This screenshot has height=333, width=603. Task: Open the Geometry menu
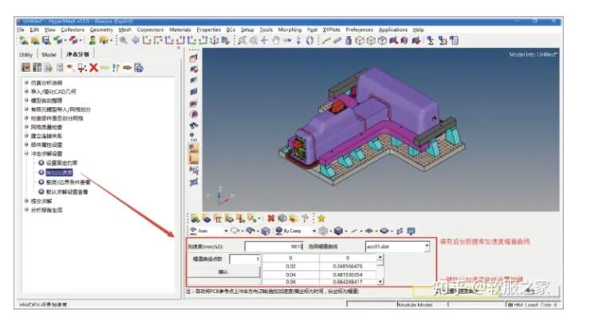coord(101,30)
